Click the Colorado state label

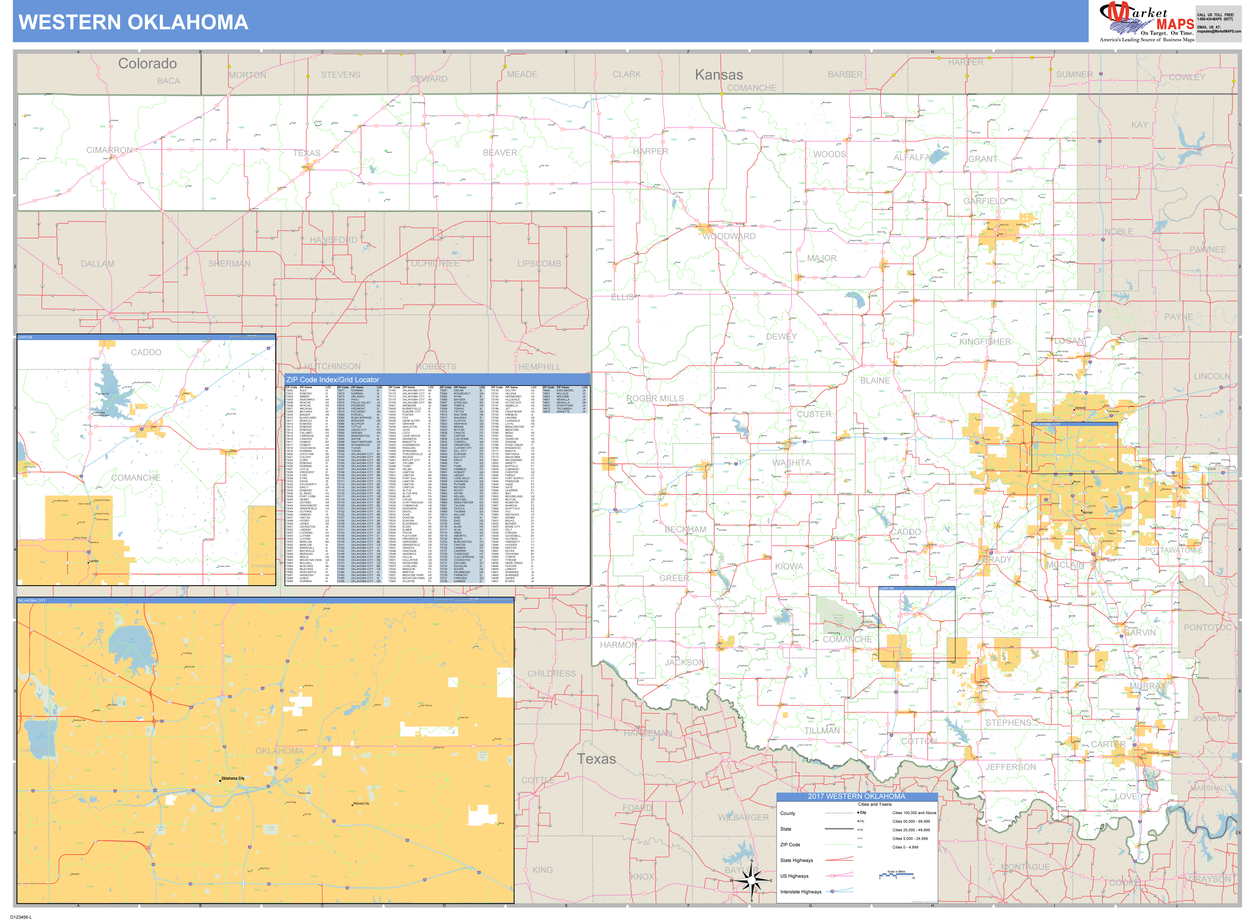tap(147, 64)
